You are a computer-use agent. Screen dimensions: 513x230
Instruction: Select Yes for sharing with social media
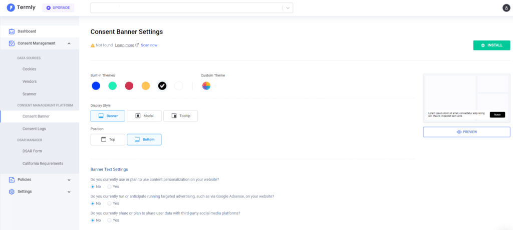(110, 220)
